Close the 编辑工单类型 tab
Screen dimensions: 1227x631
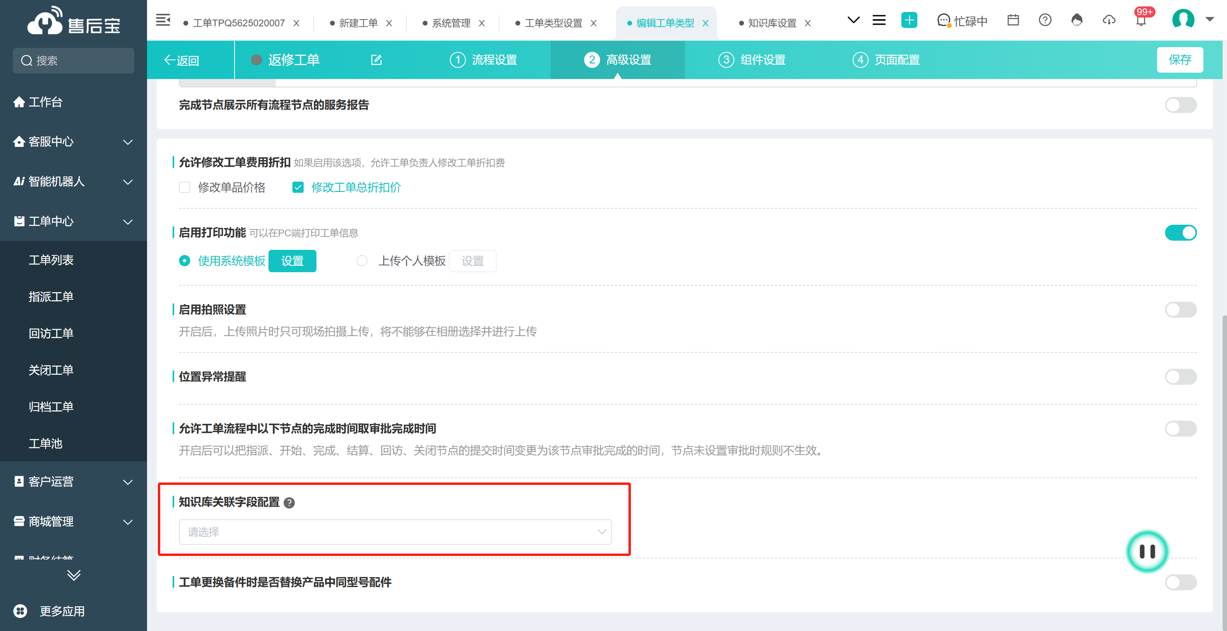tap(706, 23)
